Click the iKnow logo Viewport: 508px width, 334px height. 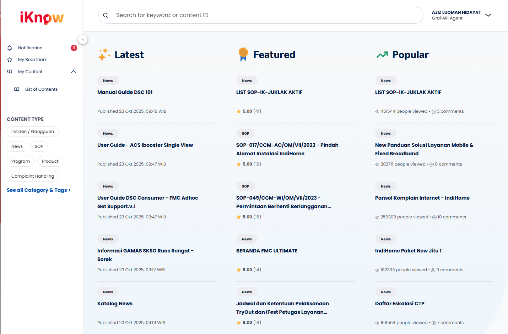[x=42, y=17]
